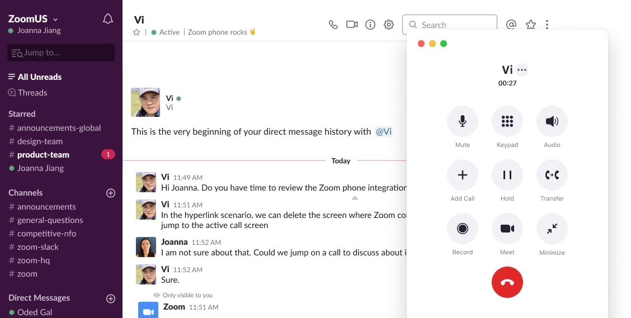Add a new channel with plus icon
The height and width of the screenshot is (318, 631).
(x=111, y=193)
